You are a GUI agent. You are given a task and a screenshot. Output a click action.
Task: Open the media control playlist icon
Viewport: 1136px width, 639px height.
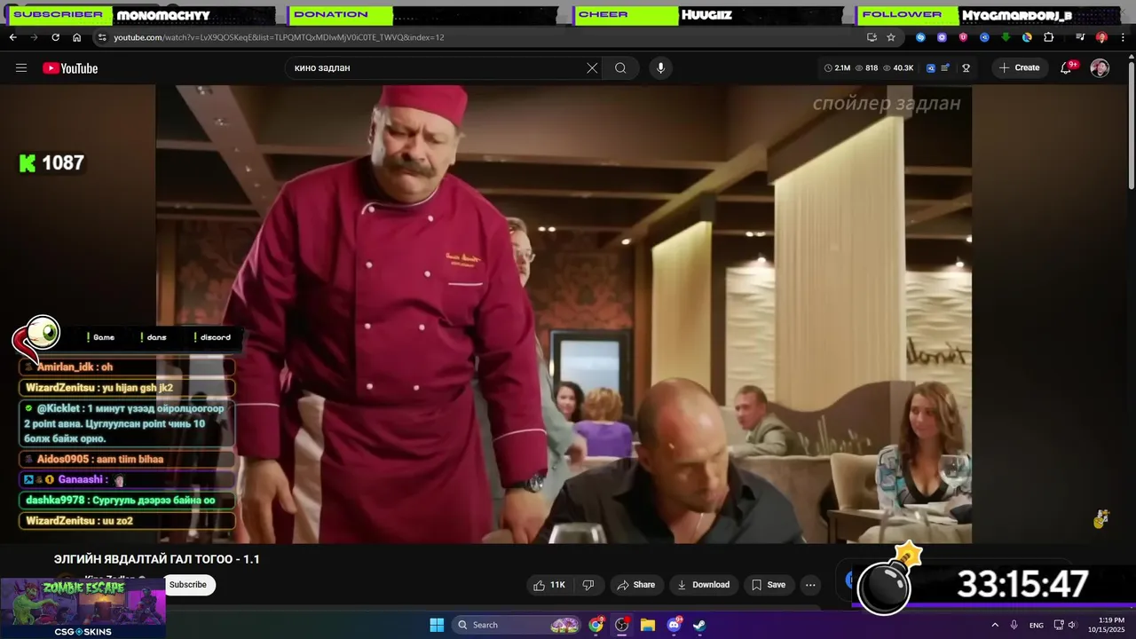(x=1080, y=37)
